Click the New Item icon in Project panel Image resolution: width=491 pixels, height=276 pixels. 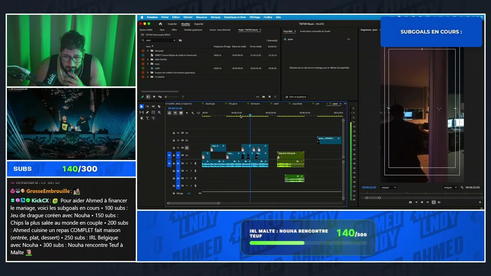270,97
